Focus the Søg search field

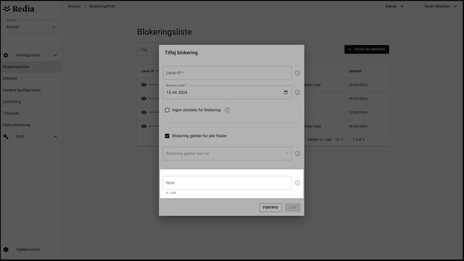pyautogui.click(x=148, y=49)
